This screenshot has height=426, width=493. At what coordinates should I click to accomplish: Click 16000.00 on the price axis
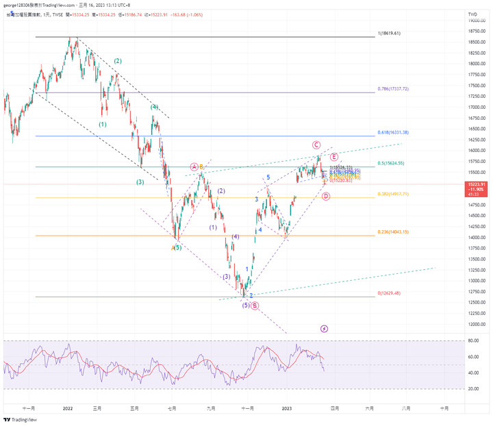point(477,151)
